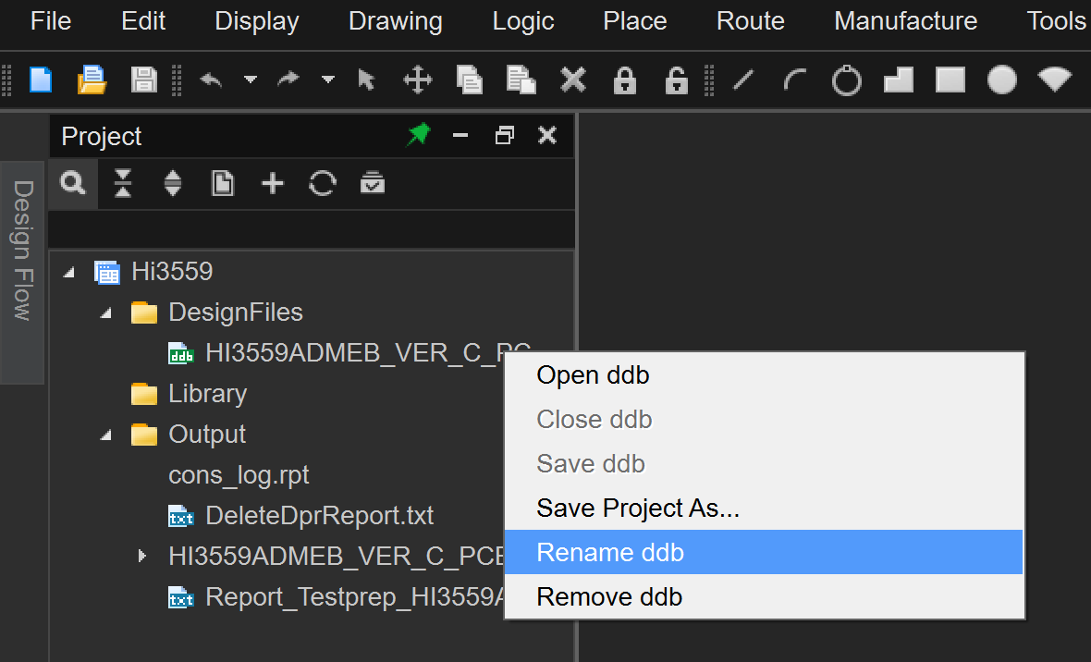Open the Undo history dropdown arrow

pyautogui.click(x=251, y=80)
